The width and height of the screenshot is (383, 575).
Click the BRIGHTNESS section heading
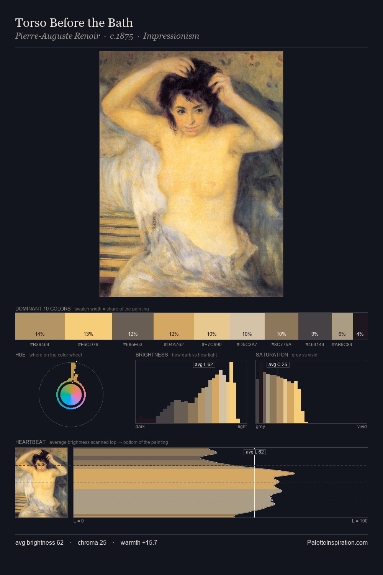(152, 355)
